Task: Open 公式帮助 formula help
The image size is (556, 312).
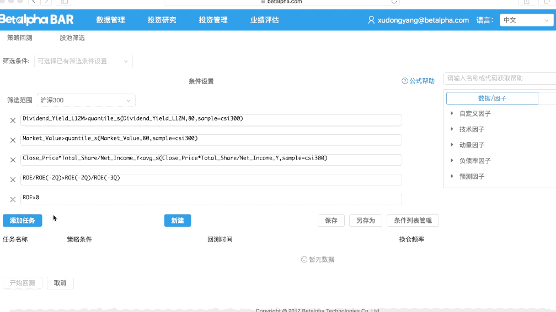Action: (x=418, y=81)
